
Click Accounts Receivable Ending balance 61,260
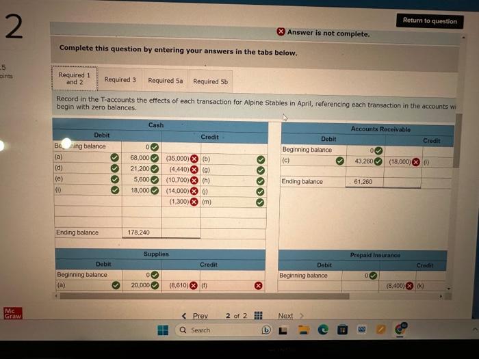coord(365,182)
